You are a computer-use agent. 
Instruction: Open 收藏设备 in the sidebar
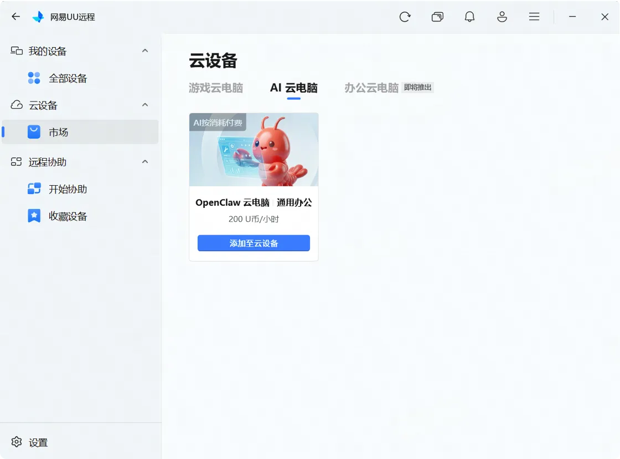click(68, 216)
